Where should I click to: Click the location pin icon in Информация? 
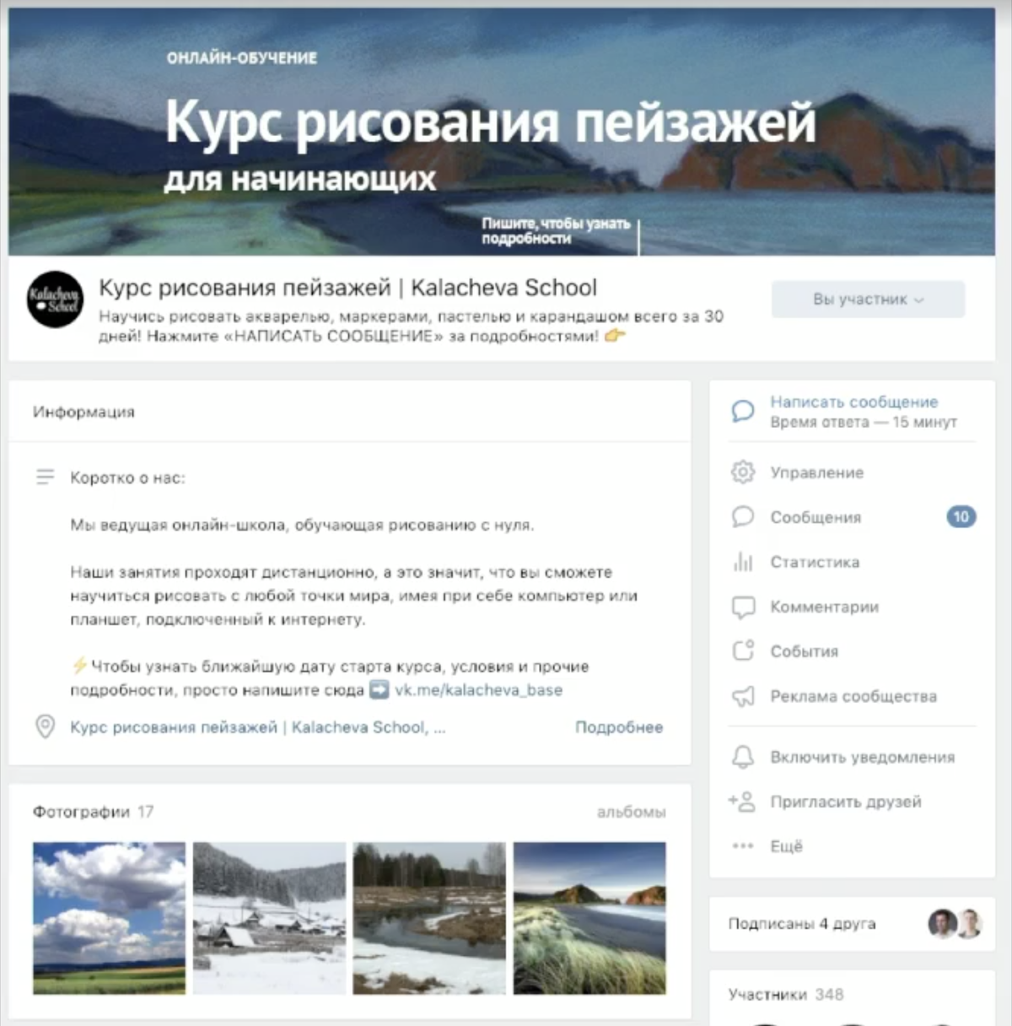coord(45,726)
